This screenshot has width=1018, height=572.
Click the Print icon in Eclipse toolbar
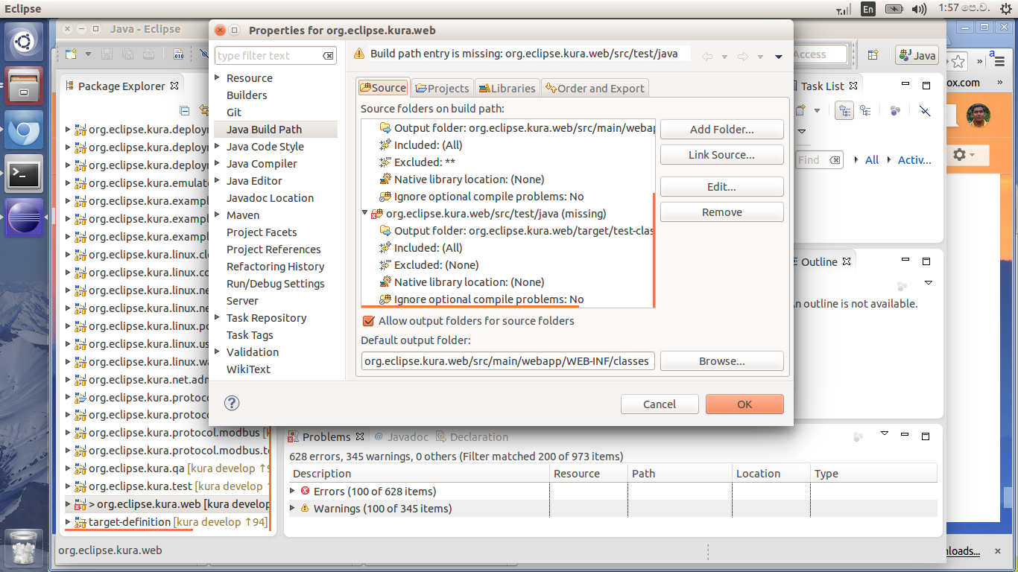point(149,54)
